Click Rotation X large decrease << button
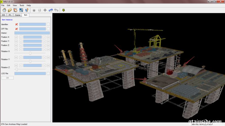The image size is (225, 126). tap(16, 50)
